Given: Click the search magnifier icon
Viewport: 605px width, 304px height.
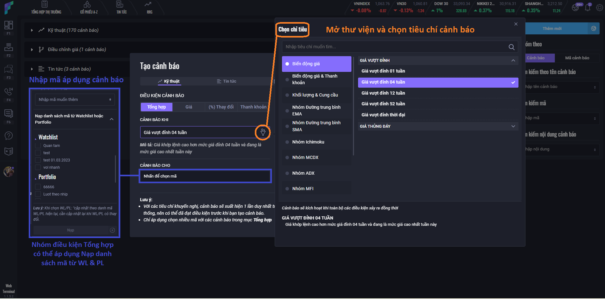Looking at the screenshot, I should tap(512, 47).
